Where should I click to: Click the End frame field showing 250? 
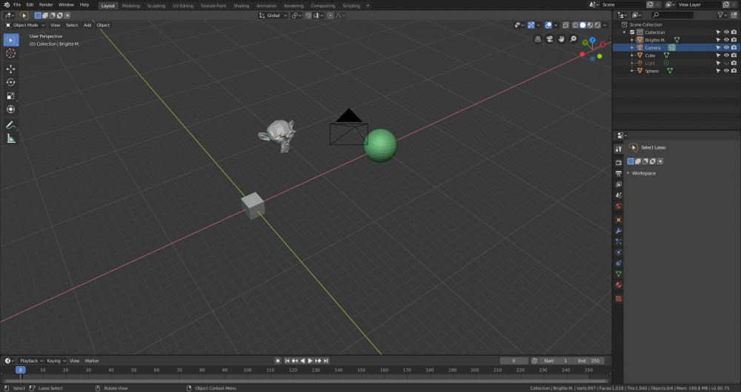(589, 361)
